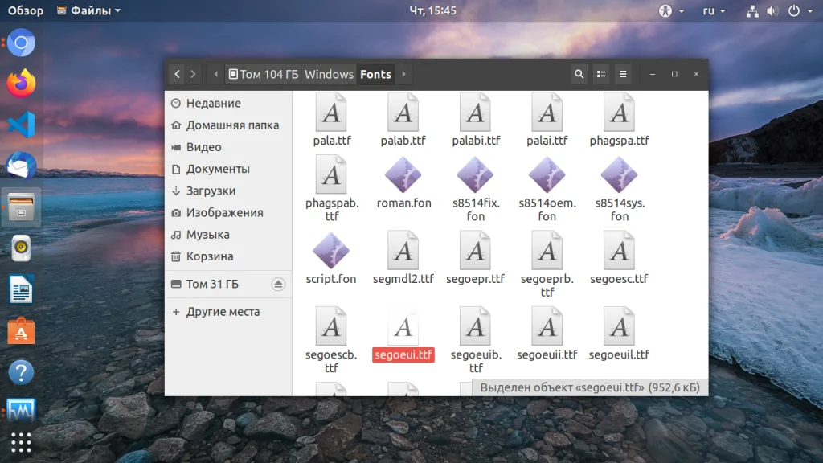The width and height of the screenshot is (823, 463).
Task: Expand path bar with right chevron
Action: point(403,74)
